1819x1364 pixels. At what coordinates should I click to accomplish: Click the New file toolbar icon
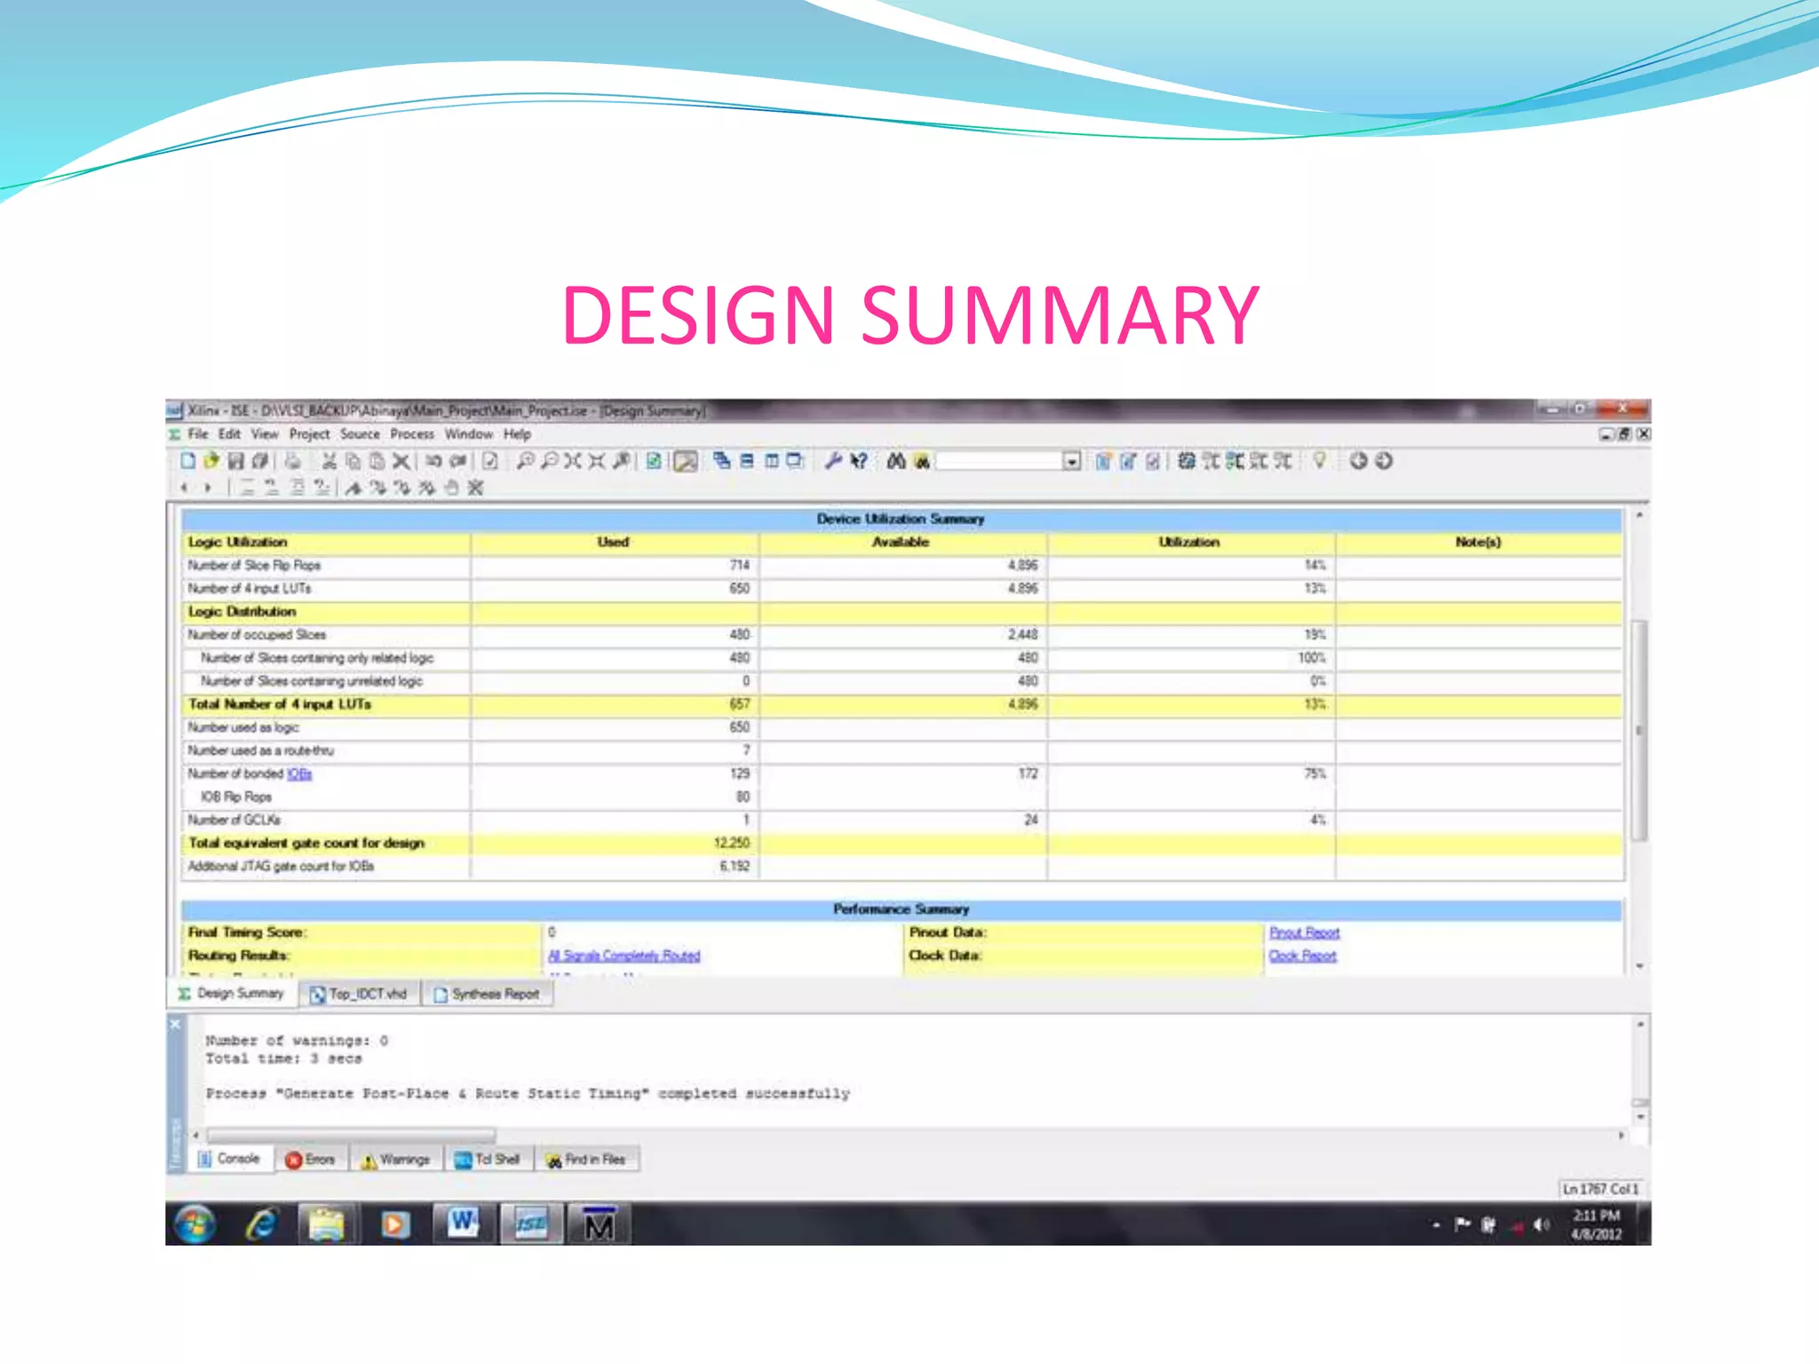pos(187,460)
